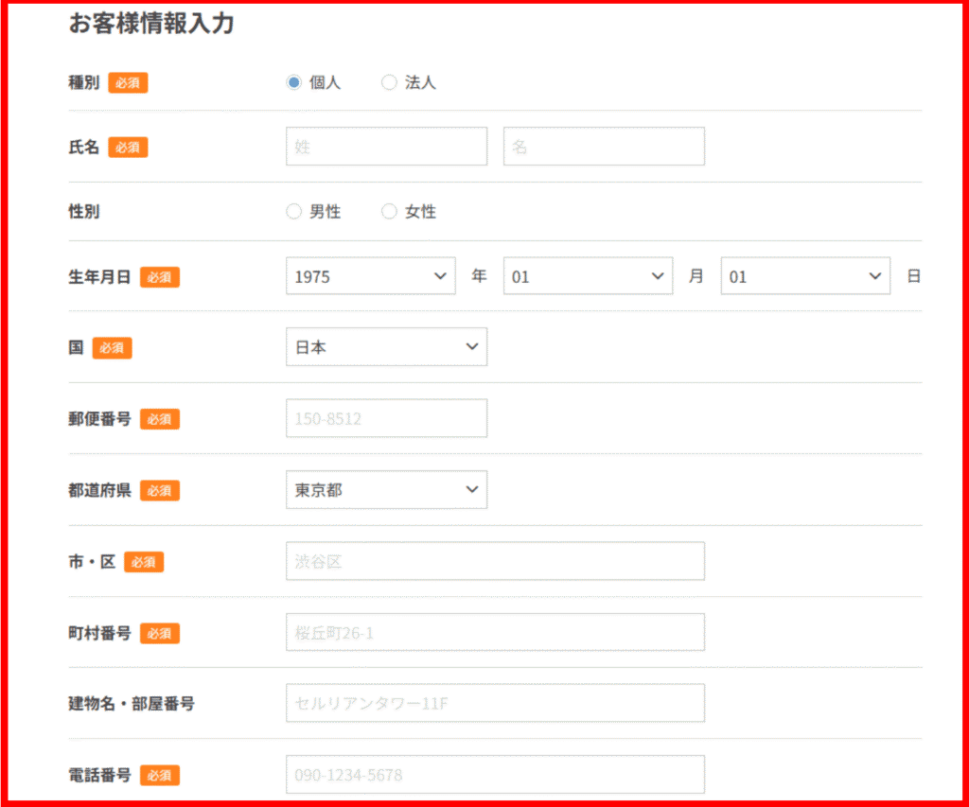Expand the 都道府県 dropdown showing 東京都
Screen dimensions: 969x807
tap(386, 490)
